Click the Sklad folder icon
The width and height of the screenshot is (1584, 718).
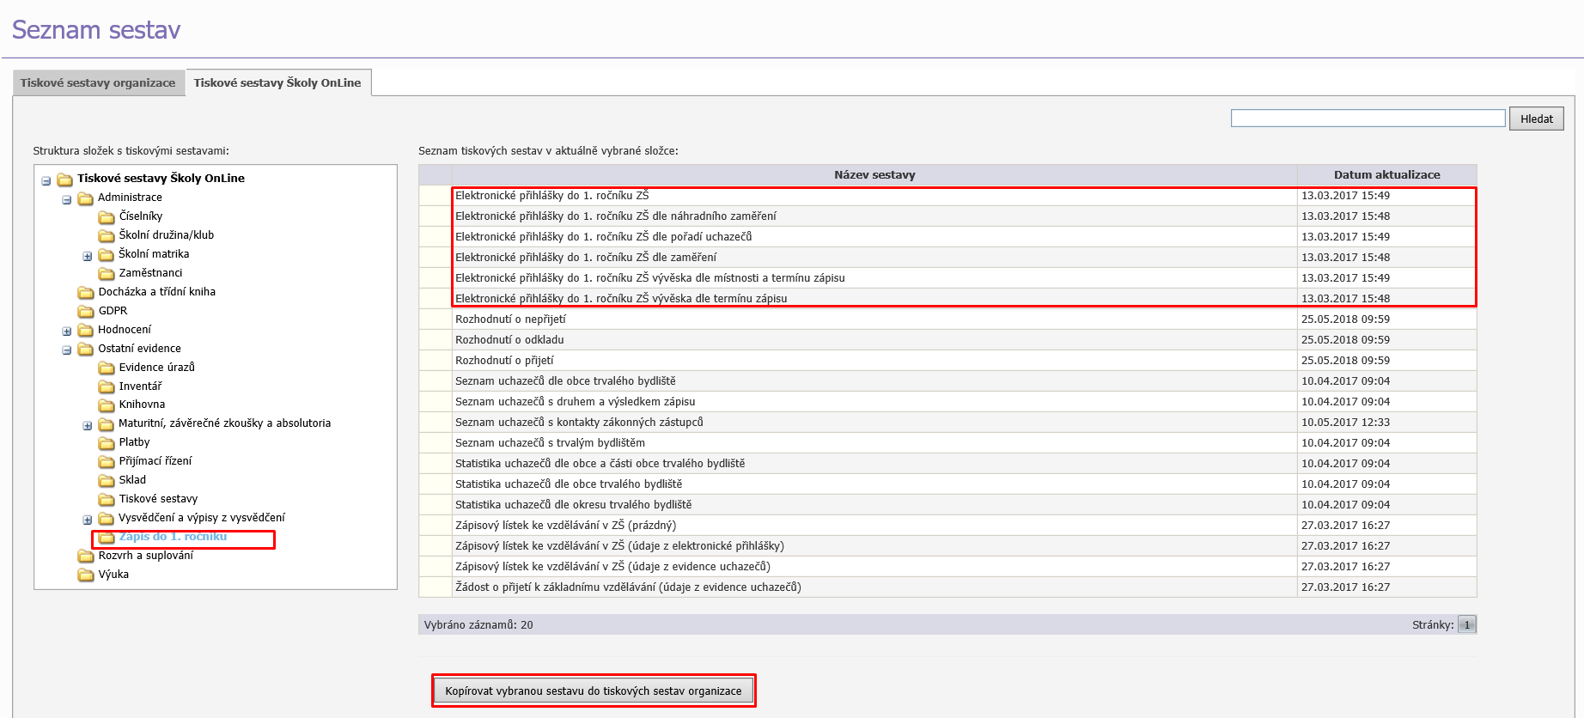tap(107, 480)
